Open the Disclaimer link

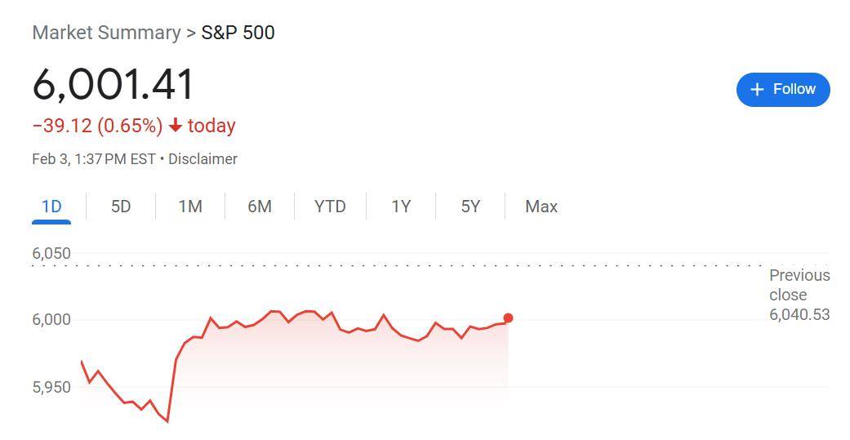(202, 159)
